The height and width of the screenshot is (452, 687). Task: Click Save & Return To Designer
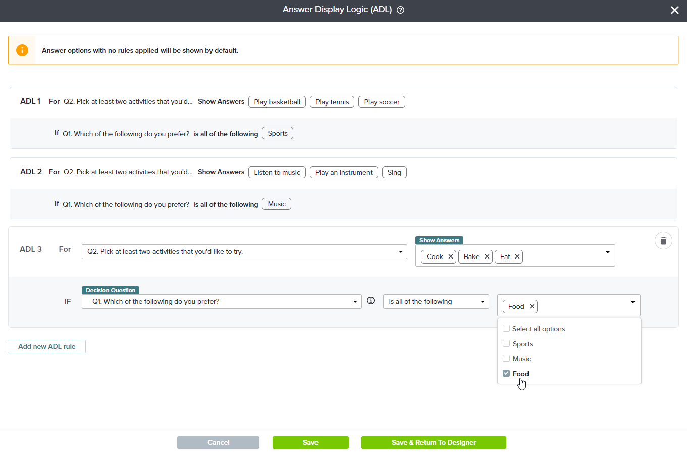point(434,442)
